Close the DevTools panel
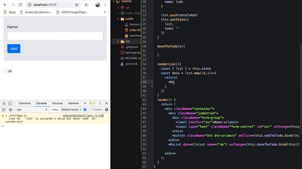 (x=107, y=103)
